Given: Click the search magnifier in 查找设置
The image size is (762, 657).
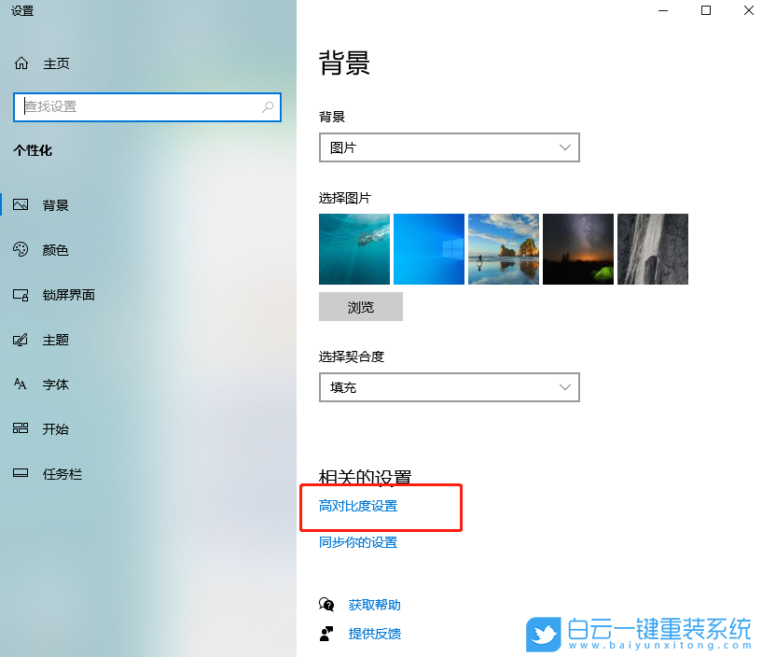Looking at the screenshot, I should tap(269, 107).
